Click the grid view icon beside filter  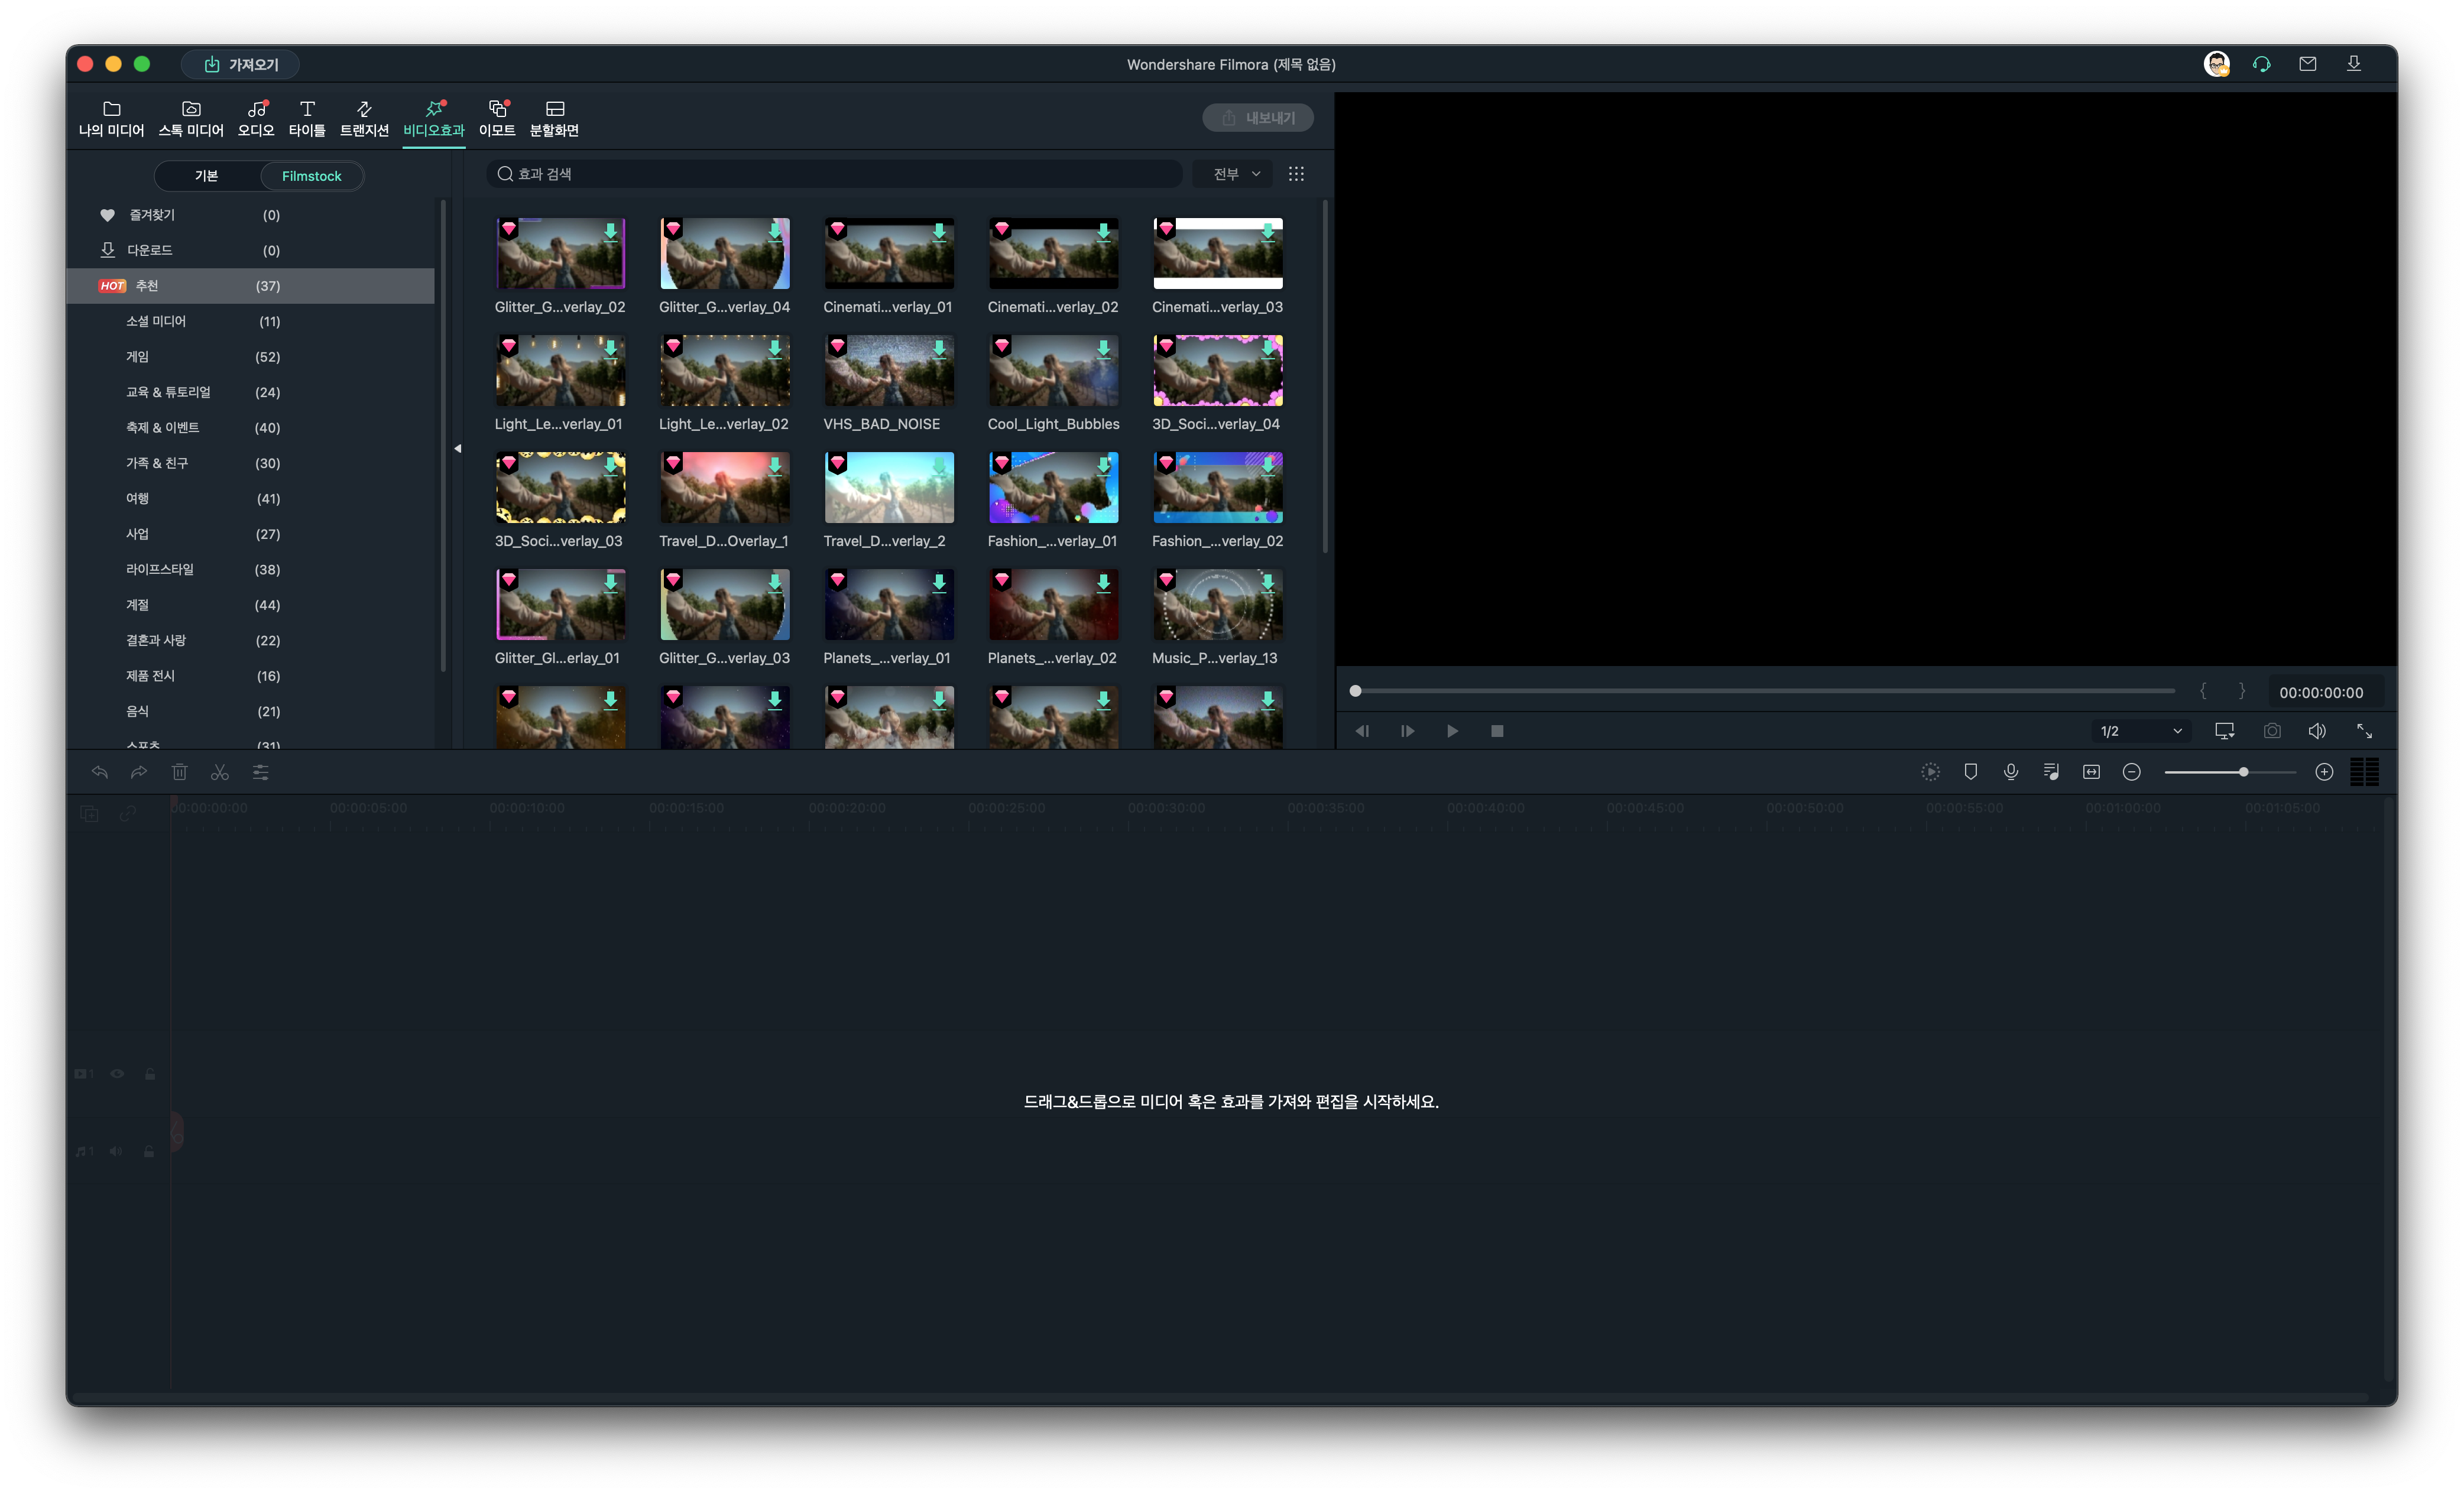point(1296,174)
